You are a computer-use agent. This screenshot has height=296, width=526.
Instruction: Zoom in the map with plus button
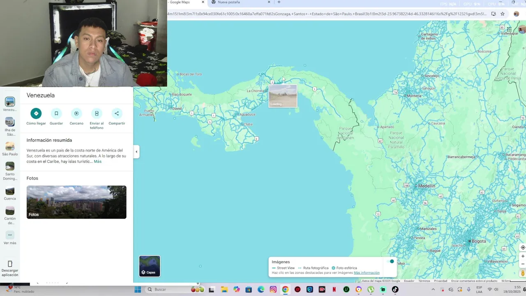[523, 256]
